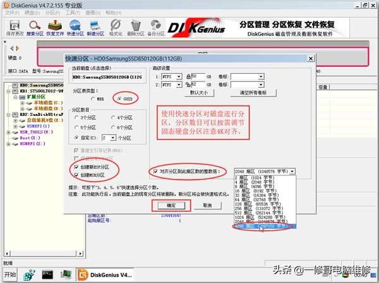Click the next disk arrow above 硬盘 0

point(17,49)
